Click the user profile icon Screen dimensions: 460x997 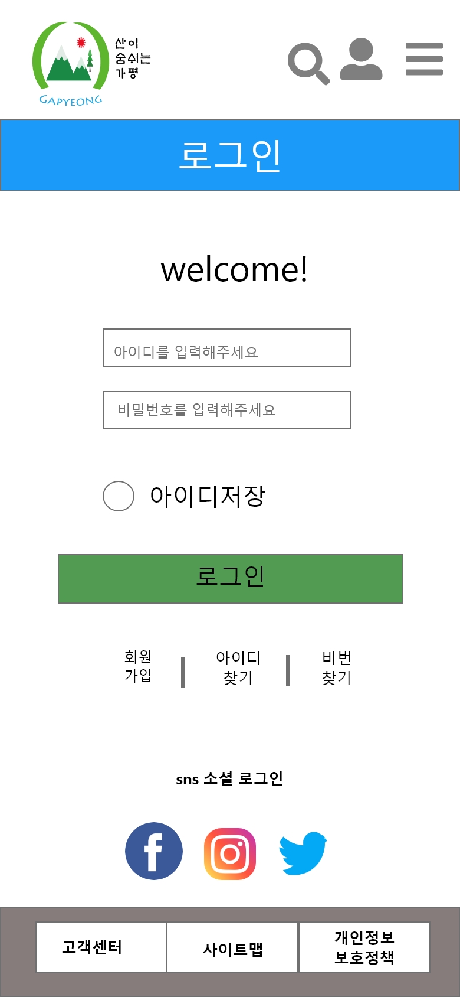point(361,60)
